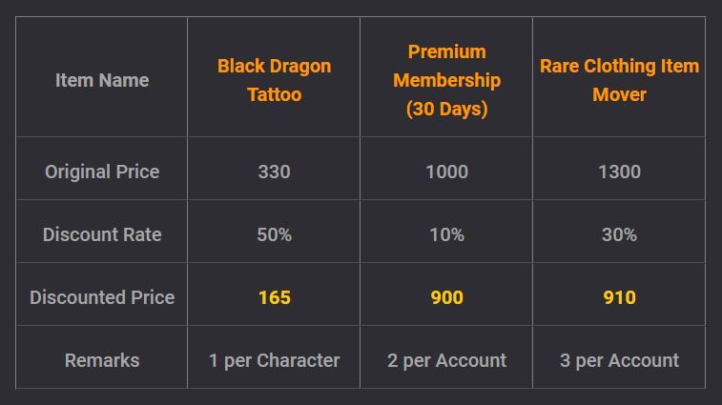This screenshot has width=722, height=405.
Task: Select Rare Clothing Item Mover heading
Action: (x=619, y=80)
